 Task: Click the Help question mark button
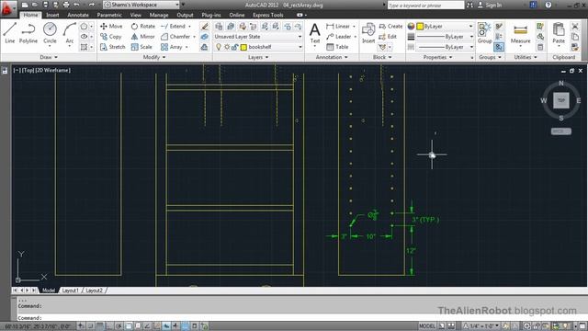(x=548, y=5)
